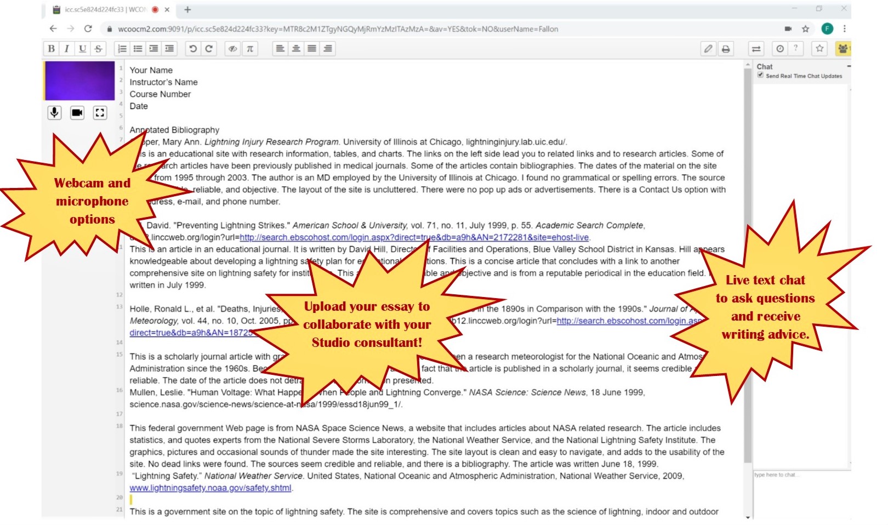This screenshot has height=525, width=888.
Task: Click the document scrollbar down arrow
Action: (x=748, y=517)
